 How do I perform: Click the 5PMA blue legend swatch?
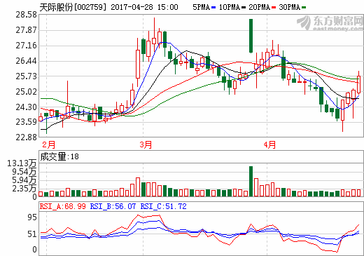coord(213,8)
